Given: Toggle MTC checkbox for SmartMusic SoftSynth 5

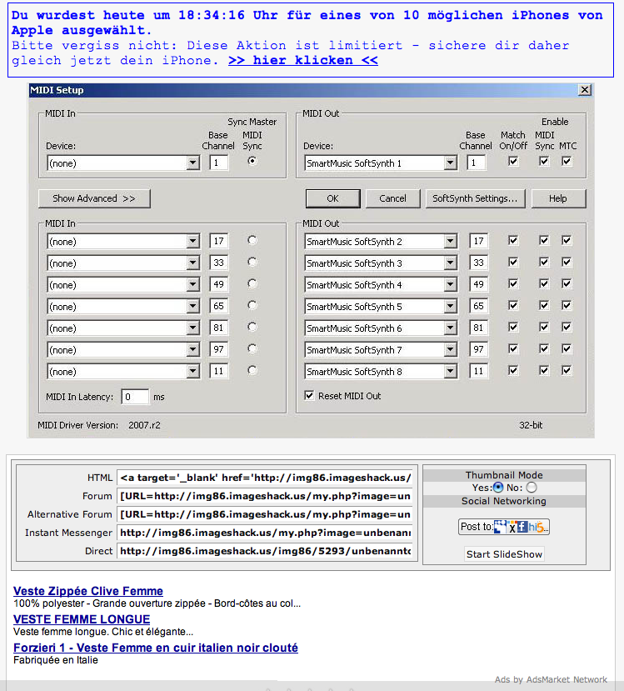Looking at the screenshot, I should coord(567,305).
